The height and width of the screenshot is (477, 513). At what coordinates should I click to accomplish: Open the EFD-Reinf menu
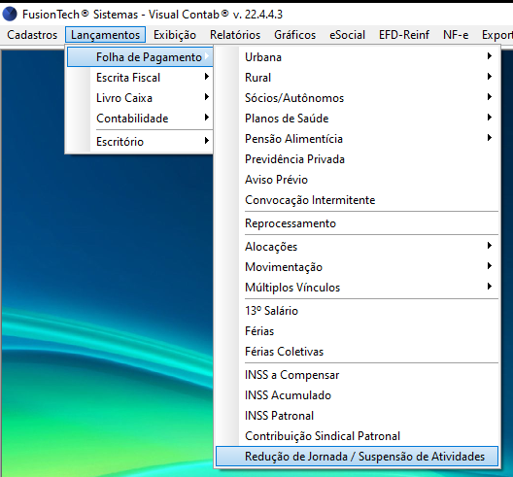click(404, 35)
